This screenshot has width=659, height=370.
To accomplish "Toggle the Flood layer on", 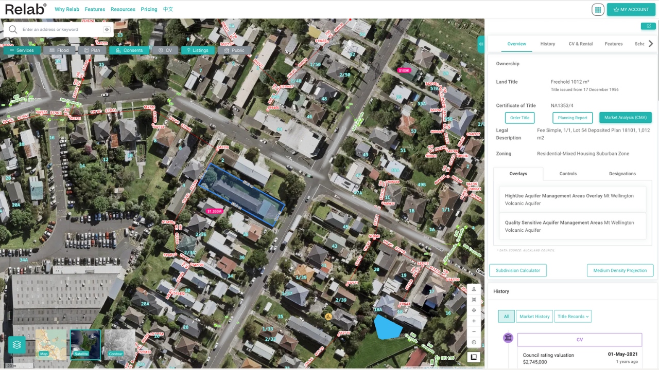I will coord(59,50).
